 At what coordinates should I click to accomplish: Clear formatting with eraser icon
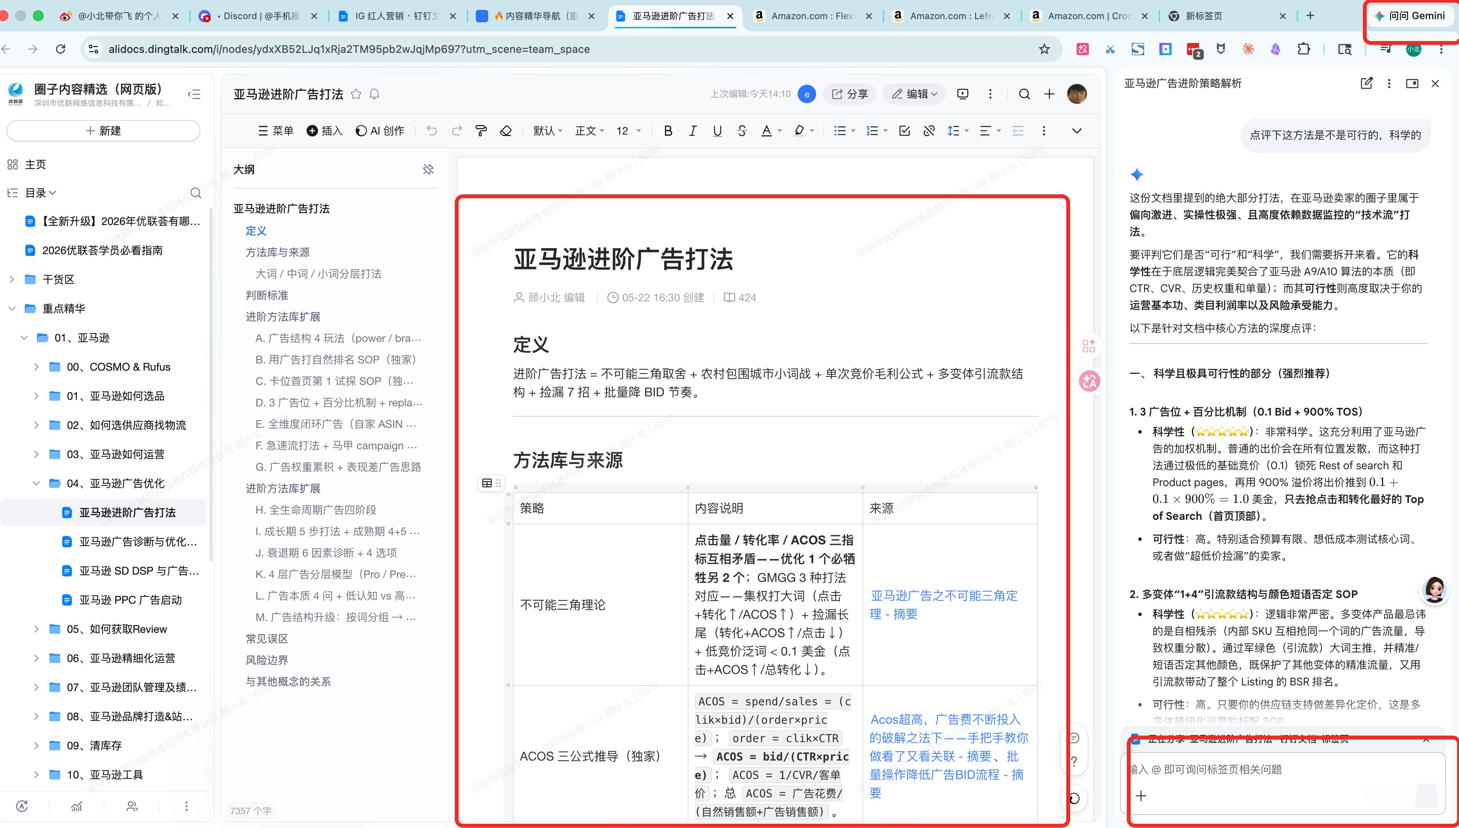point(506,131)
